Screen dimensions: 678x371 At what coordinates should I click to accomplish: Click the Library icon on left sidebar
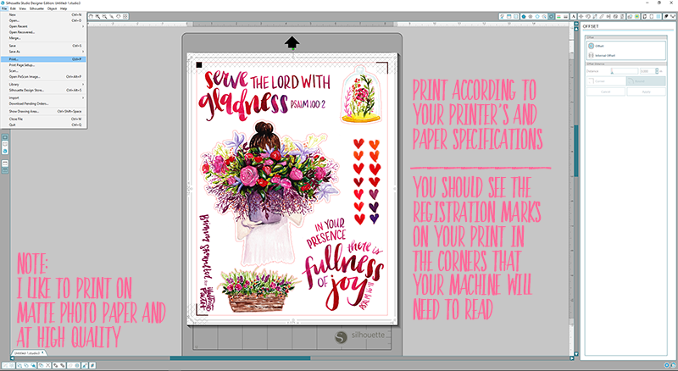tap(5, 145)
